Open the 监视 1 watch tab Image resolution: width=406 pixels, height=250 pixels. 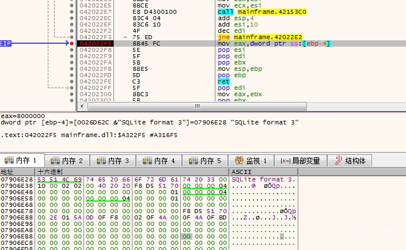coord(251,161)
